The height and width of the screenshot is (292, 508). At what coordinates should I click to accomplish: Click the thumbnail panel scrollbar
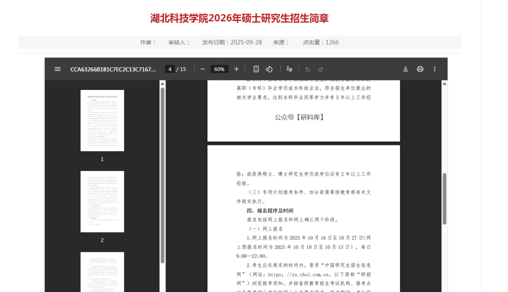coord(163,174)
